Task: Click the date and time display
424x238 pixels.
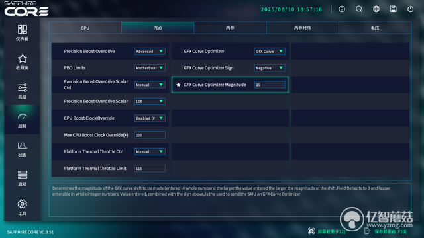Action: pyautogui.click(x=291, y=9)
